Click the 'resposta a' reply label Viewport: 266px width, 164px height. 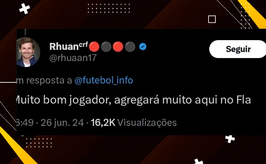49,81
